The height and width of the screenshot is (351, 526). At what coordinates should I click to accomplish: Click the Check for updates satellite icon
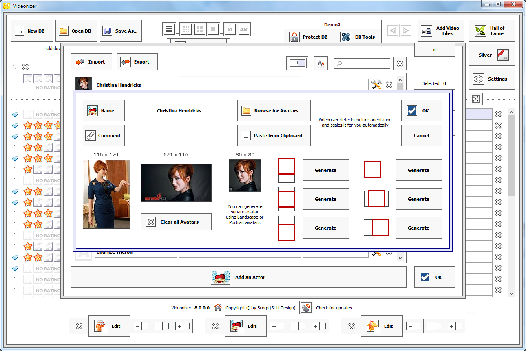pyautogui.click(x=306, y=307)
